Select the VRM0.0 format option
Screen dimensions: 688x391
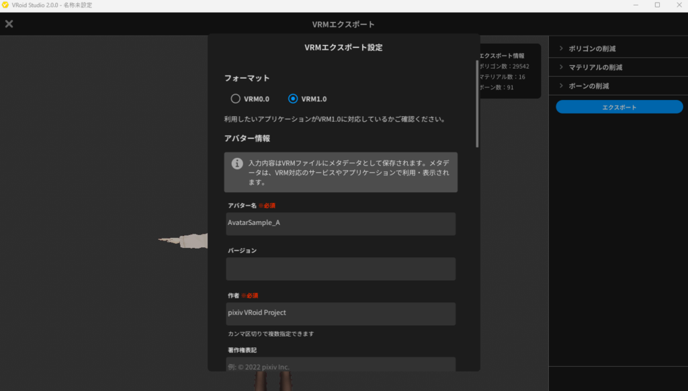(x=235, y=99)
